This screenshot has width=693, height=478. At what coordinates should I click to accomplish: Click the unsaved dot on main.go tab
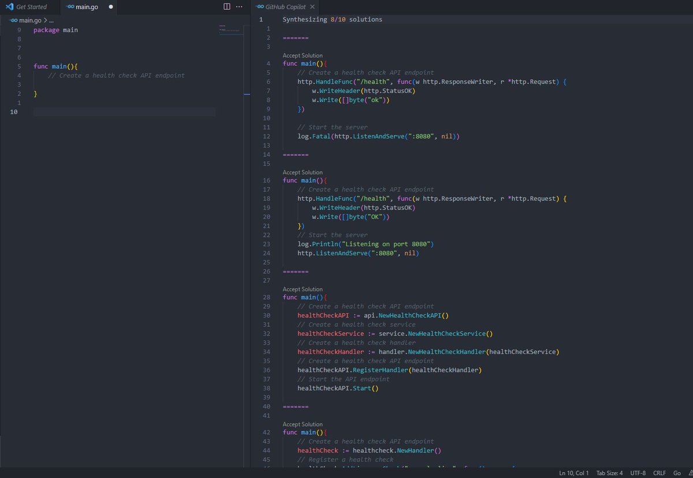pyautogui.click(x=111, y=7)
